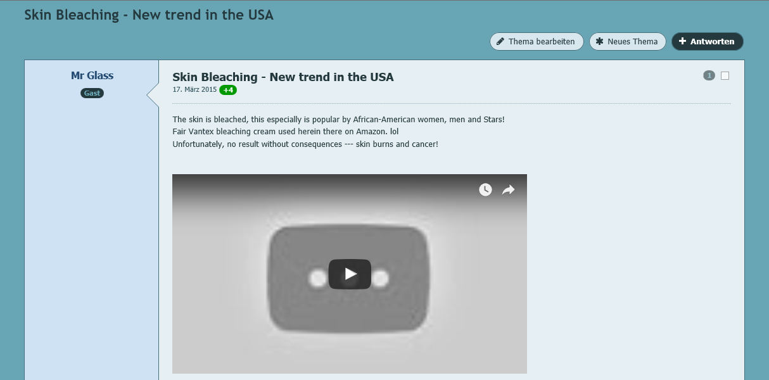Click the page heading Skin Bleaching topic title
Image resolution: width=769 pixels, height=380 pixels.
pos(149,15)
